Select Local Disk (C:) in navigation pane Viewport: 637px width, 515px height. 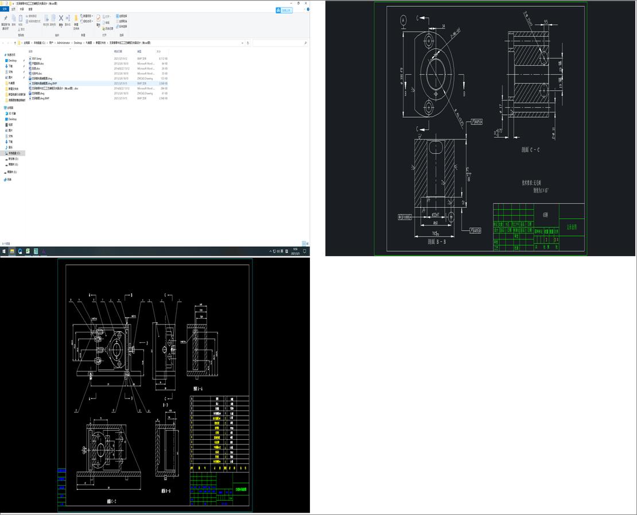14,153
